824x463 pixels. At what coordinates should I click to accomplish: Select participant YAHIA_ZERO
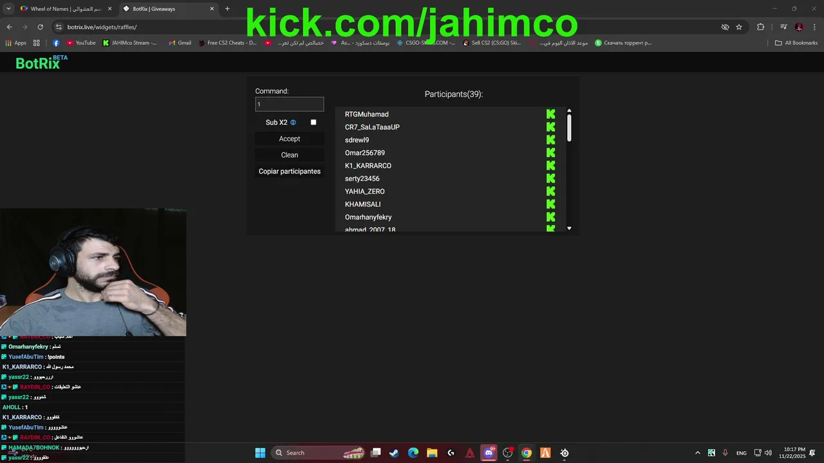tap(365, 192)
